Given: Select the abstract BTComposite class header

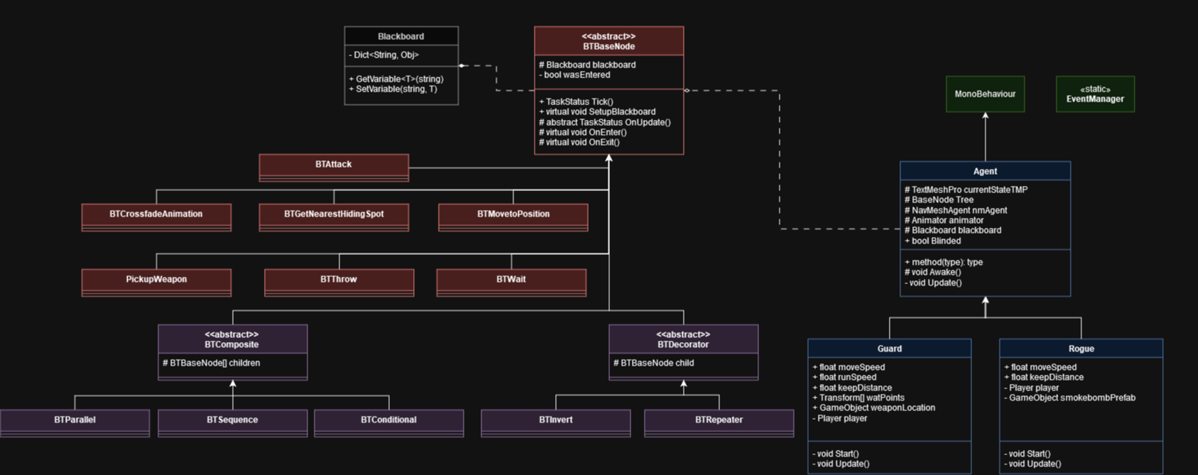Looking at the screenshot, I should pyautogui.click(x=232, y=339).
